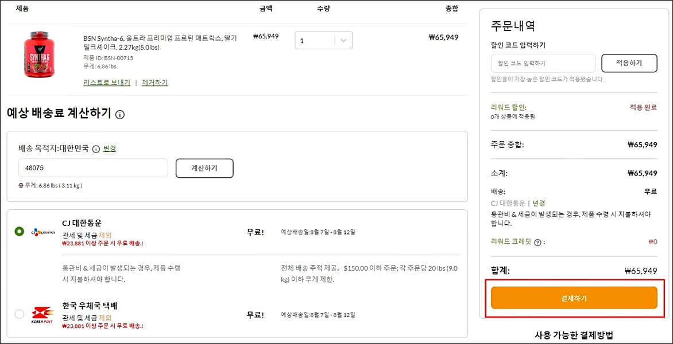Screen dimensions: 673x344
Task: Click the 48075 zip code field
Action: [x=92, y=168]
